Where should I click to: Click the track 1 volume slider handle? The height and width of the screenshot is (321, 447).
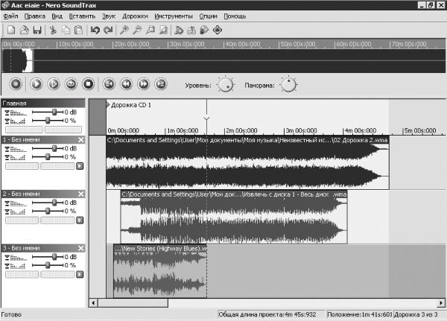pos(54,148)
